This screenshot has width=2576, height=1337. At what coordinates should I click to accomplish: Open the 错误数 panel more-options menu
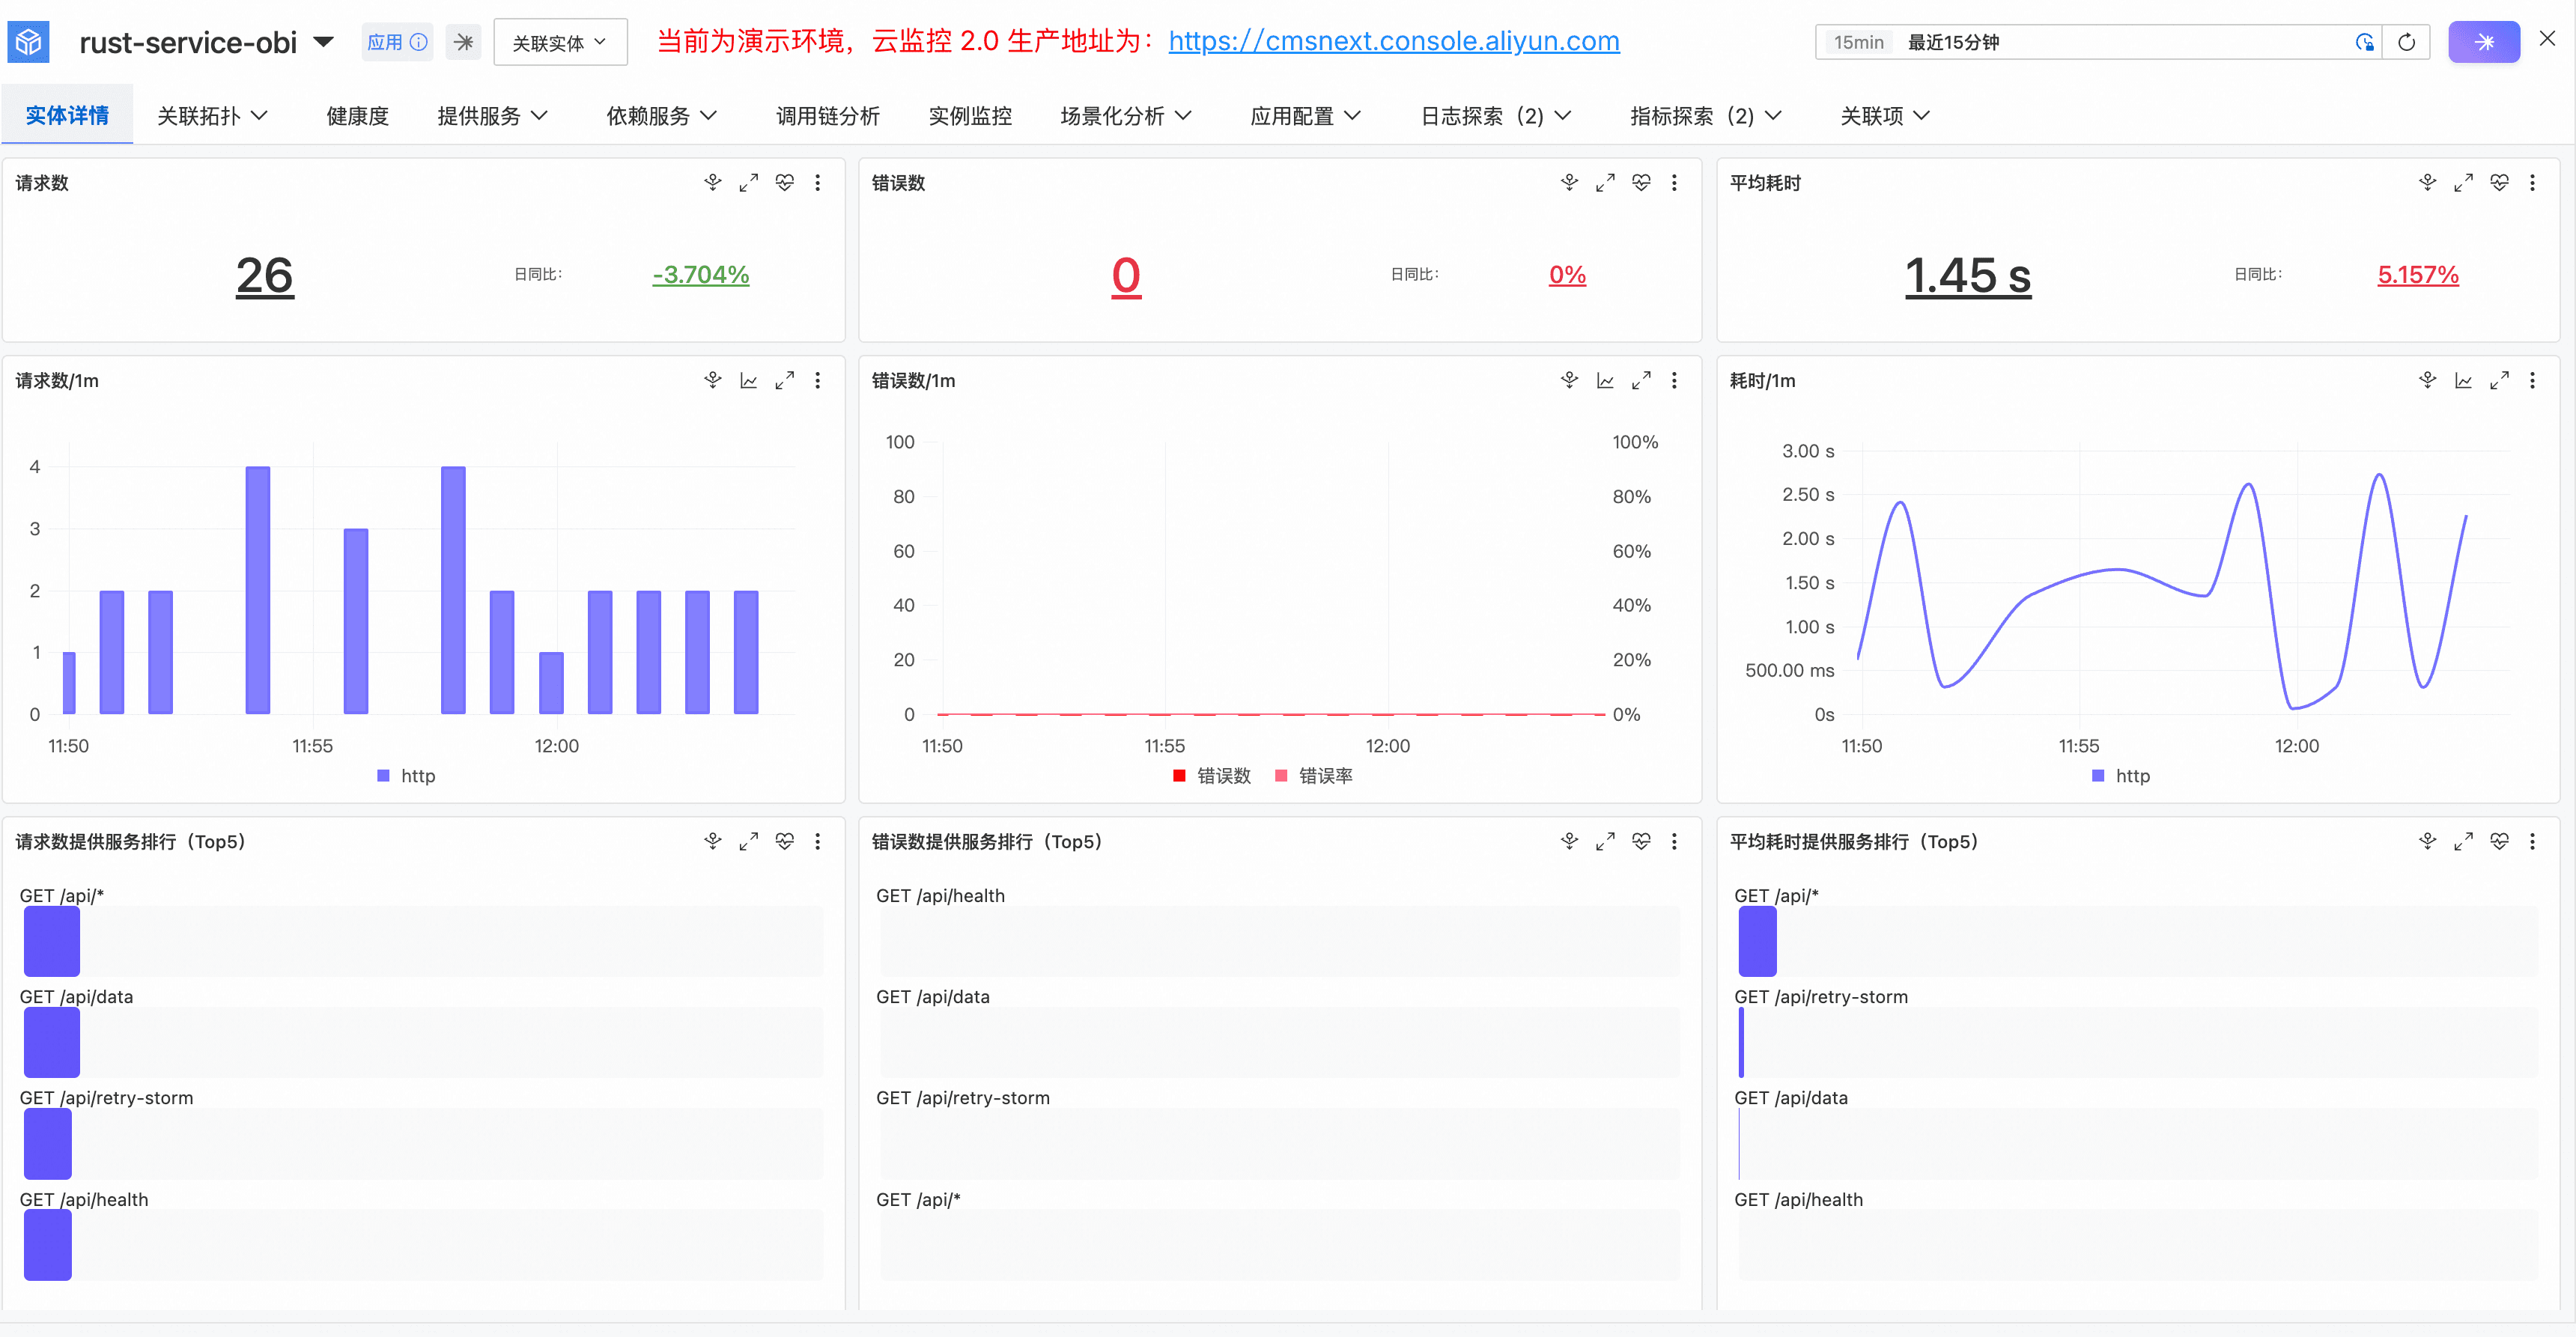click(1674, 183)
